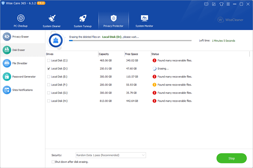Open the Privacy Protector shield icon

[x=114, y=18]
